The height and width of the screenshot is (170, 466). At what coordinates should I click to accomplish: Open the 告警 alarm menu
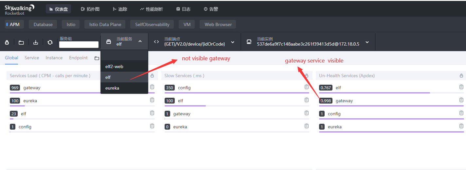211,9
